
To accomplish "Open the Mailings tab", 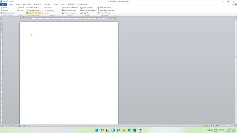I will point(47,4).
